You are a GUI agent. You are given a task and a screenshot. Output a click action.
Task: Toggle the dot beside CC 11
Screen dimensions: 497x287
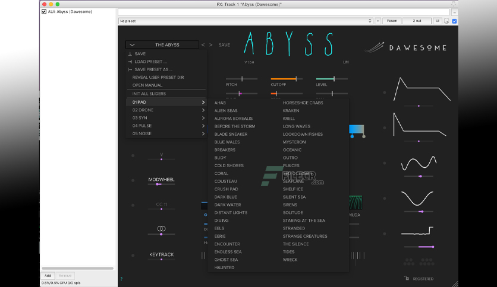point(133,205)
